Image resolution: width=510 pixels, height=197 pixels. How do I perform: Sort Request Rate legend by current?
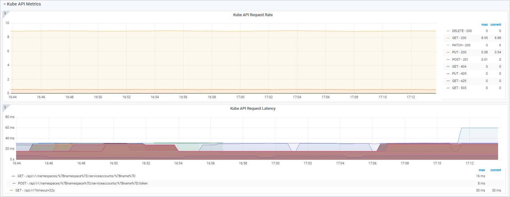pos(496,24)
